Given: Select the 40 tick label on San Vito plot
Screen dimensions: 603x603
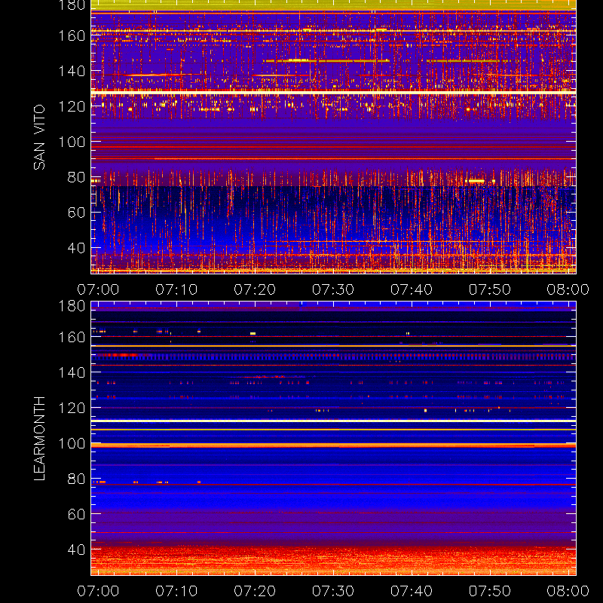Looking at the screenshot, I should pyautogui.click(x=77, y=248).
